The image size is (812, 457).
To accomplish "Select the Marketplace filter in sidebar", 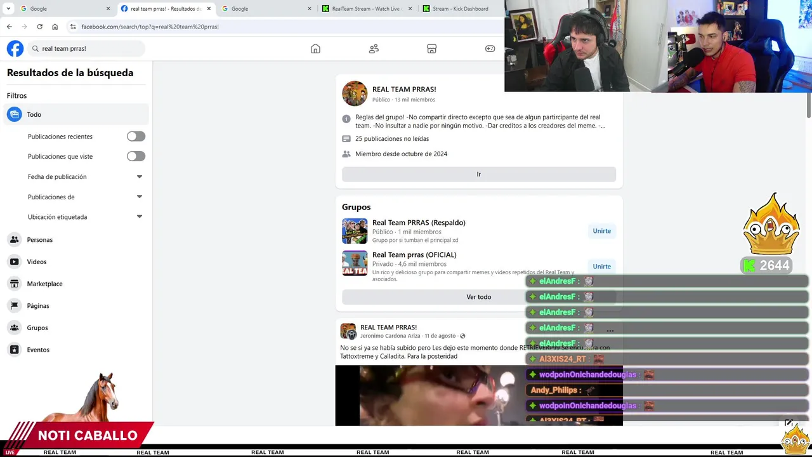I will [x=76, y=284].
